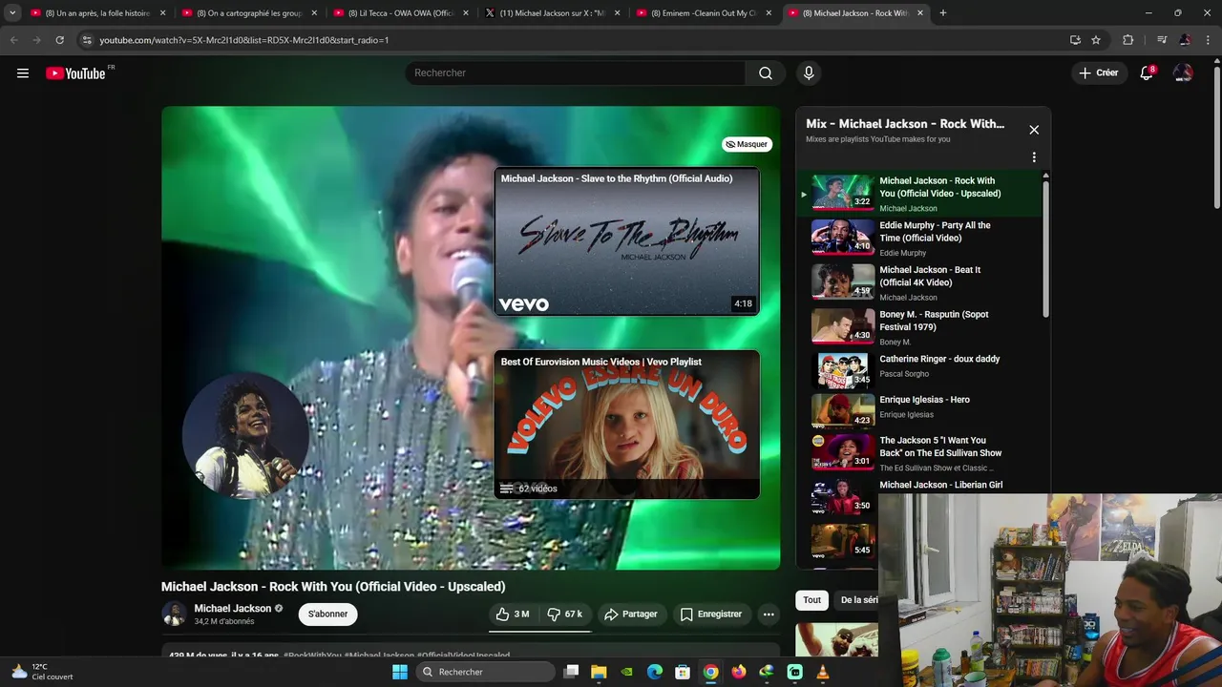
Task: Bookmark this page with star icon
Action: click(1096, 40)
